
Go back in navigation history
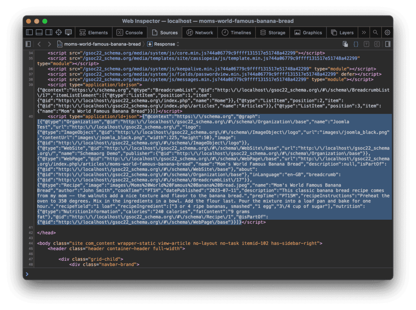click(39, 44)
